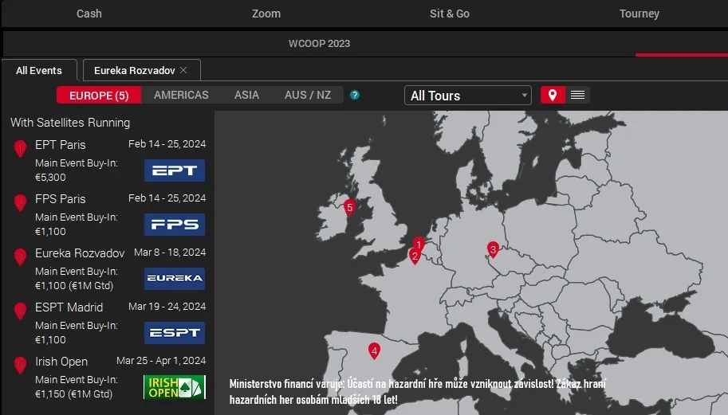The height and width of the screenshot is (415, 728).
Task: Click the FPS Paris list pin marker
Action: click(x=20, y=203)
